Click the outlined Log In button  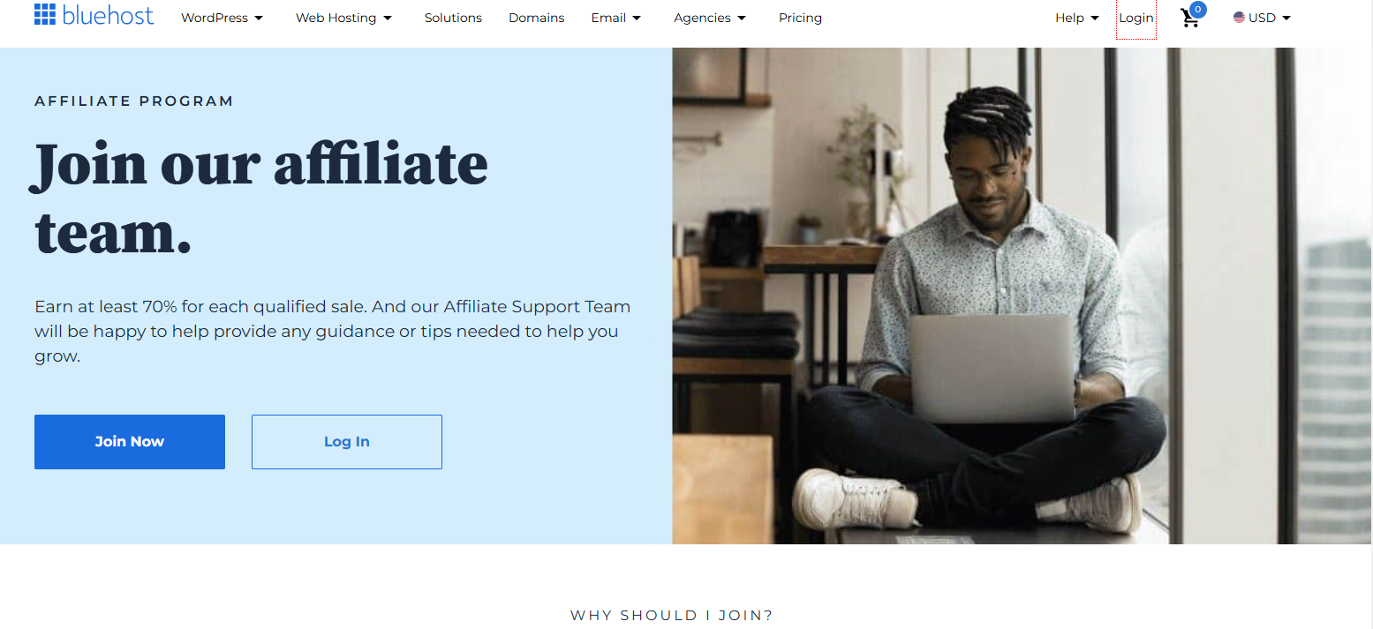tap(347, 442)
